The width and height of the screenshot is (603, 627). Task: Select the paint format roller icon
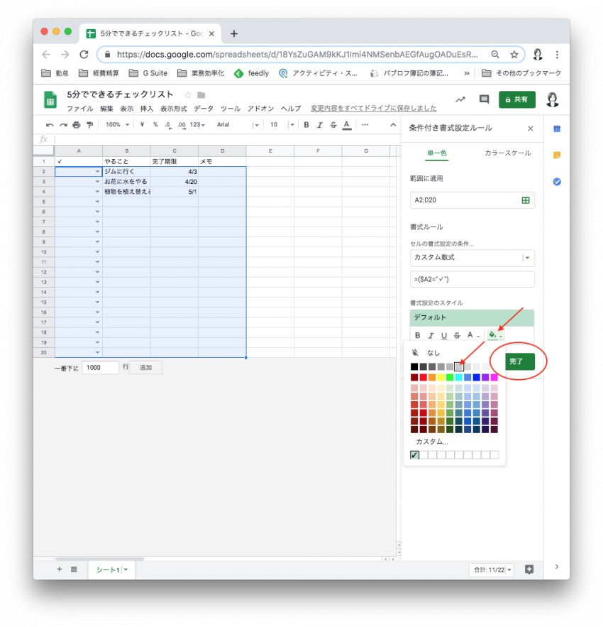pyautogui.click(x=89, y=125)
